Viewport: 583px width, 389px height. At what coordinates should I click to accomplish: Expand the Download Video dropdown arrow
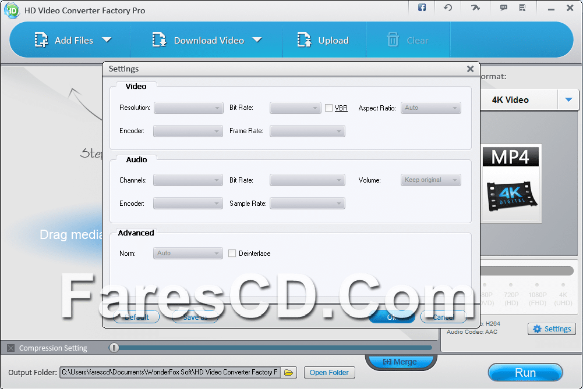pyautogui.click(x=257, y=40)
